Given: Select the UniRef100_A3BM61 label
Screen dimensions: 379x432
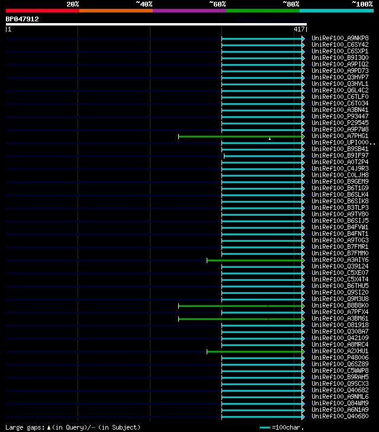Looking at the screenshot, I should tap(340, 318).
